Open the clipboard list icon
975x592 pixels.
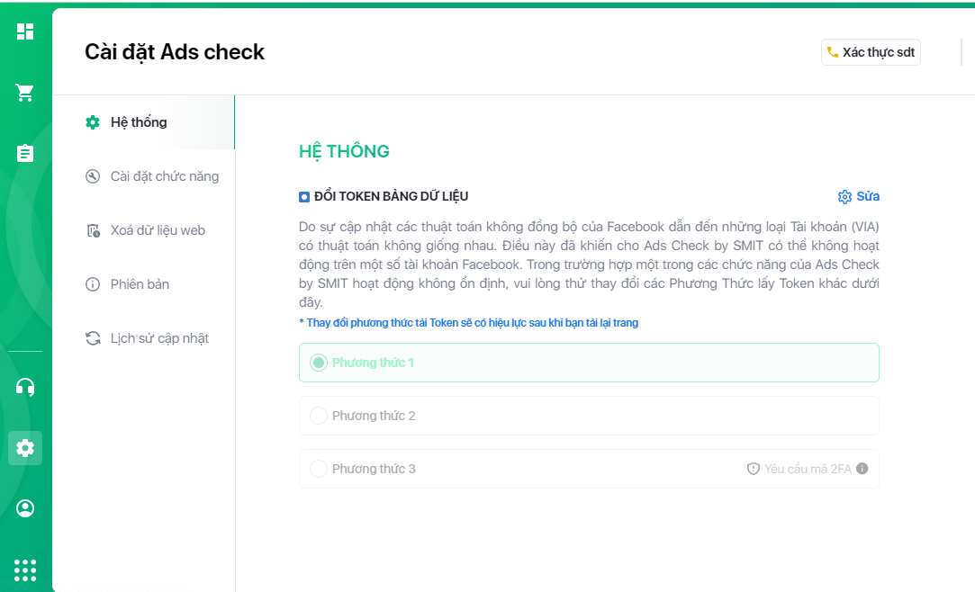point(25,153)
